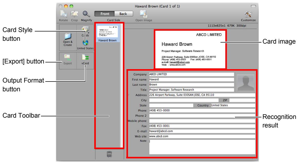Click the window resize grip corner

[255, 158]
